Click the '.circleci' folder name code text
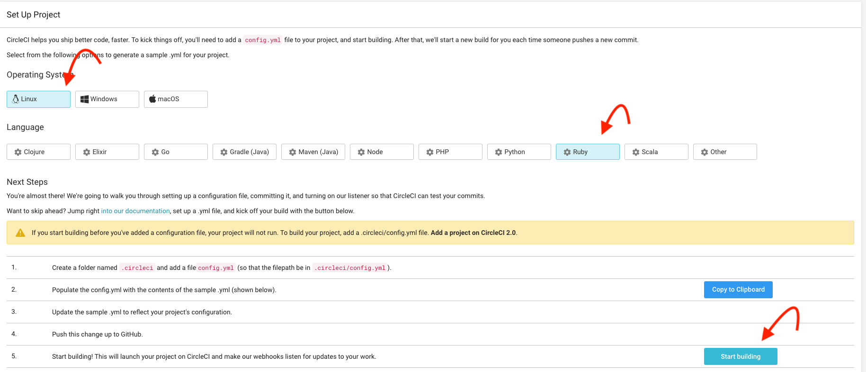This screenshot has width=866, height=372. pyautogui.click(x=137, y=268)
